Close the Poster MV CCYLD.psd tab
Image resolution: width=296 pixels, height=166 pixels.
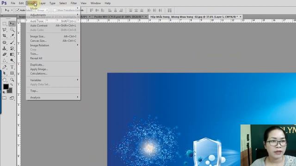click(146, 17)
